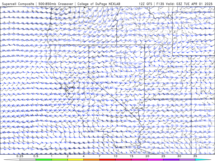Click the red 7–10 color bar segment
215x161 pixels.
(x=107, y=160)
